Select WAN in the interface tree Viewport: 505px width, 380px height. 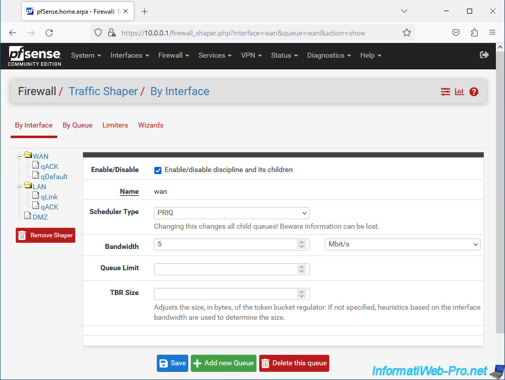tap(40, 156)
